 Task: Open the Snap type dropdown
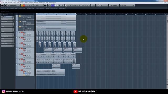click(104, 5)
